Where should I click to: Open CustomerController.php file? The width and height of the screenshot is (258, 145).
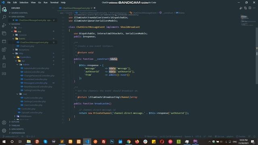[35, 79]
